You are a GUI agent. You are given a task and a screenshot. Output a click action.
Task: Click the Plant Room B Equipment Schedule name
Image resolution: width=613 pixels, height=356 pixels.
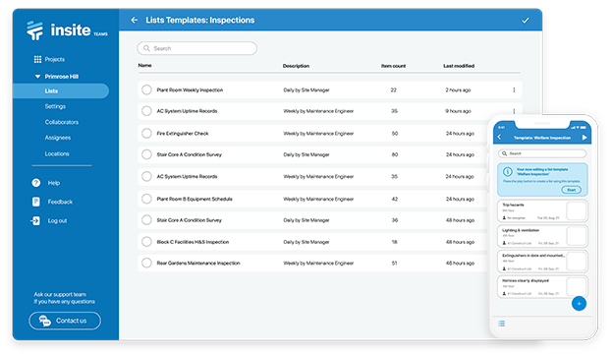tap(195, 199)
